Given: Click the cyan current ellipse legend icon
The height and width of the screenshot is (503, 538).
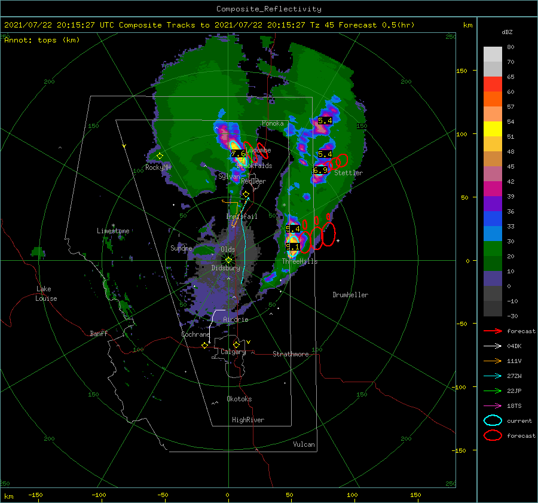Looking at the screenshot, I should (x=493, y=420).
